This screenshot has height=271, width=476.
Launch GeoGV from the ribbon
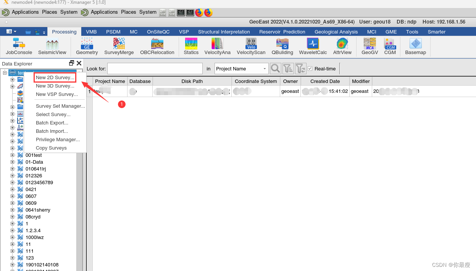click(370, 46)
